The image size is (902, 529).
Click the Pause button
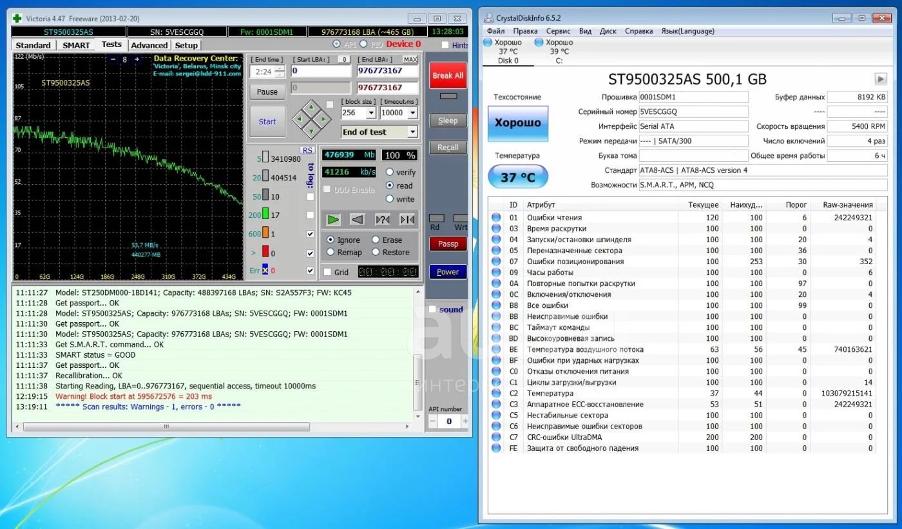(x=267, y=91)
